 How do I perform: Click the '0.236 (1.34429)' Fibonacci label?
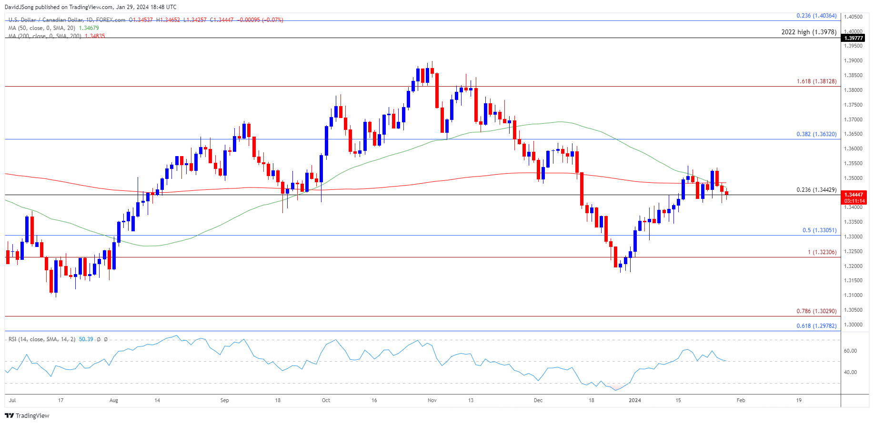(816, 190)
